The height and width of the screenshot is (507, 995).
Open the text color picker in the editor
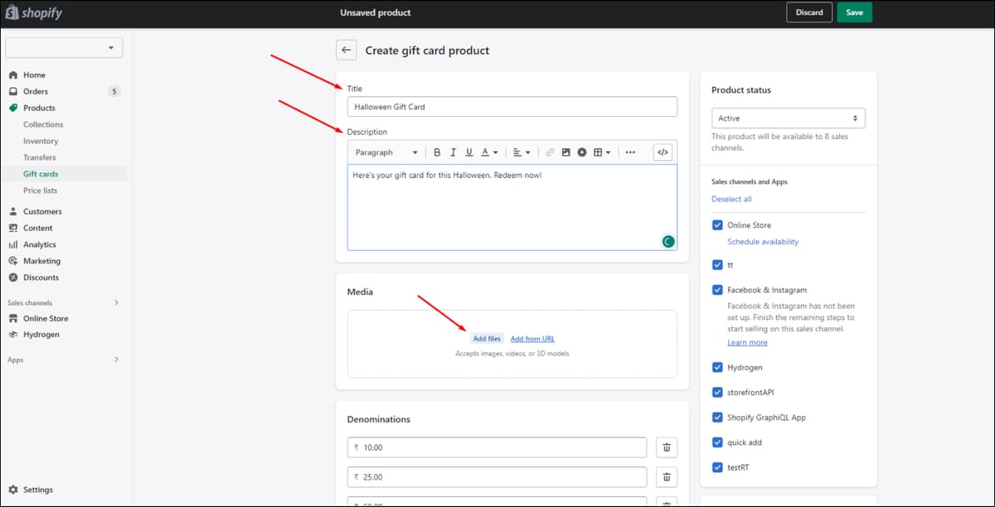click(489, 152)
